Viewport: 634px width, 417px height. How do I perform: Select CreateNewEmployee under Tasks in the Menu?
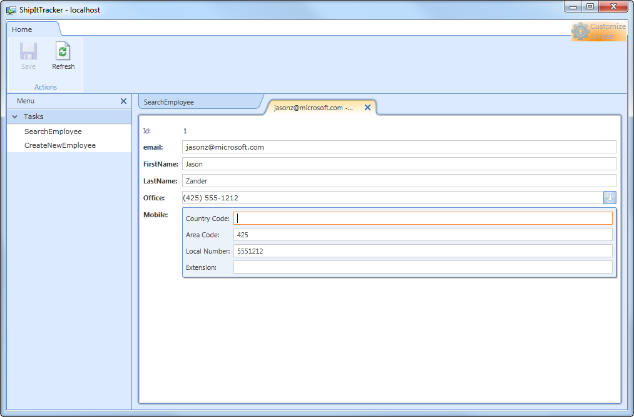coord(61,145)
